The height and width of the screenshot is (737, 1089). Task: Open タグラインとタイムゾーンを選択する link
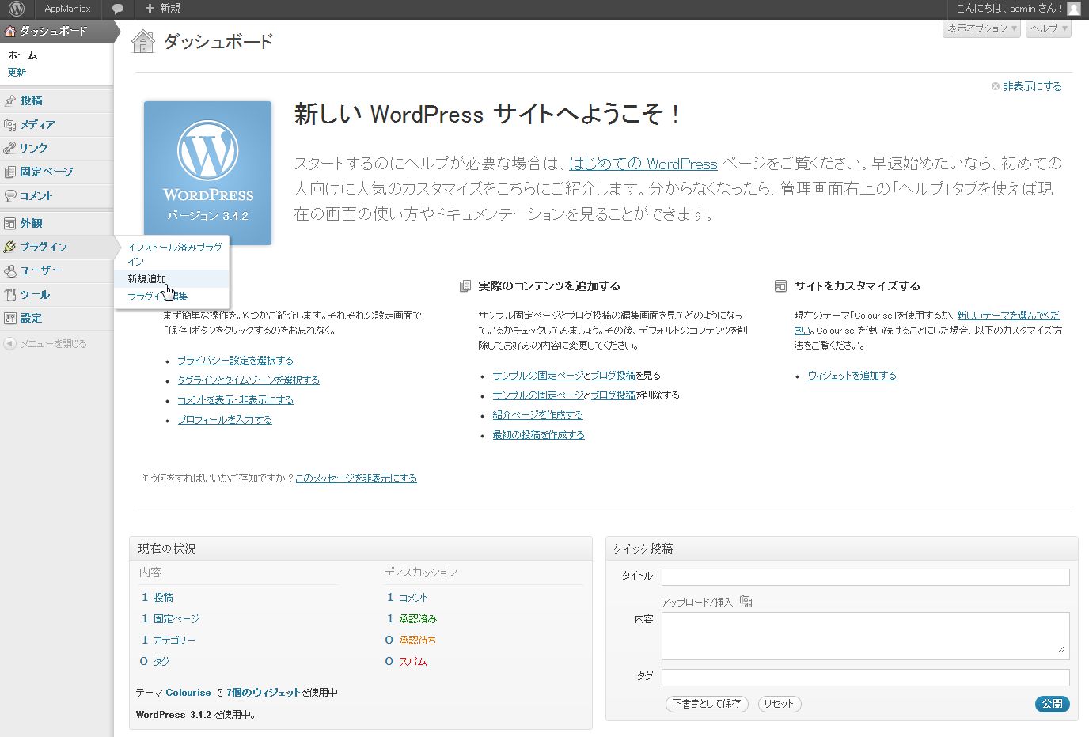(249, 380)
